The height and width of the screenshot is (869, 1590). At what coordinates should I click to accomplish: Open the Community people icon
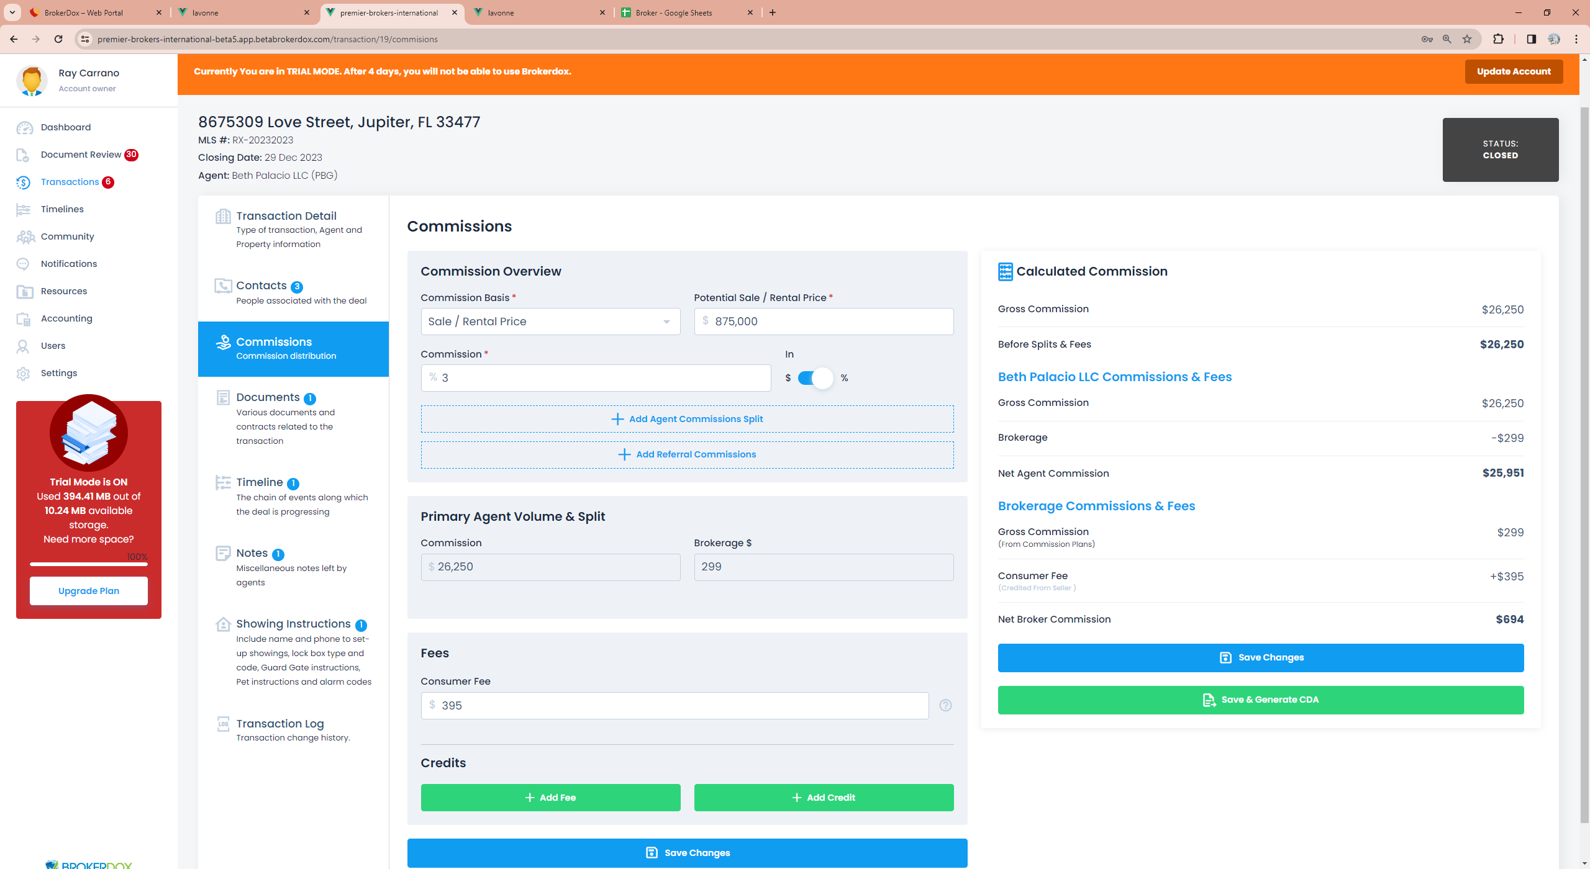25,236
